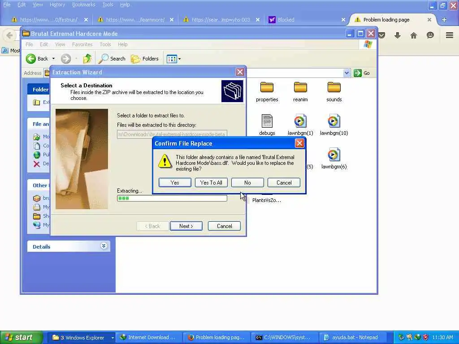The height and width of the screenshot is (344, 459).
Task: Choose Yes To All to replace files
Action: (211, 183)
